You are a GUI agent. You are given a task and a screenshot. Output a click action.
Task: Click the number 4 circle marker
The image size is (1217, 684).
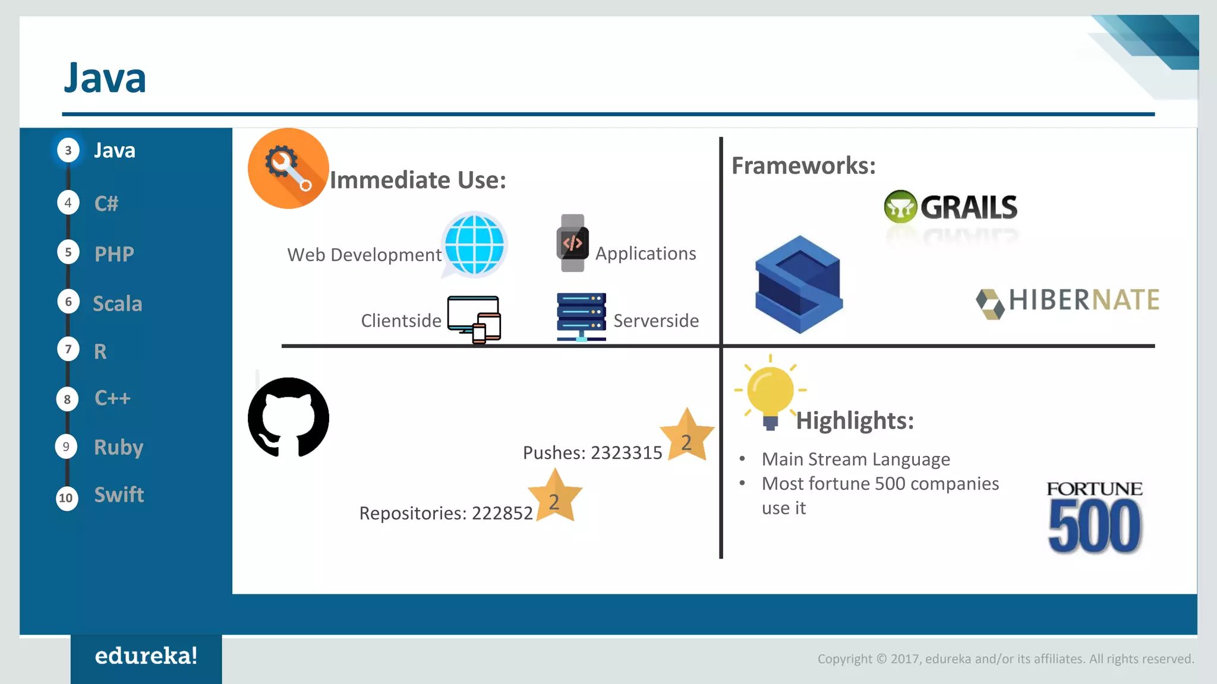68,203
